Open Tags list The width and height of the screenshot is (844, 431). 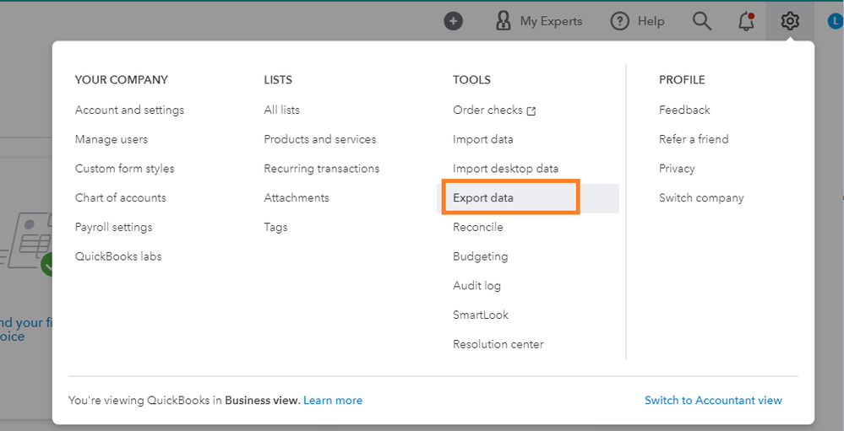click(275, 227)
